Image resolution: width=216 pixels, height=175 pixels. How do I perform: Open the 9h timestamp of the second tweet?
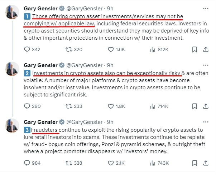(110, 65)
